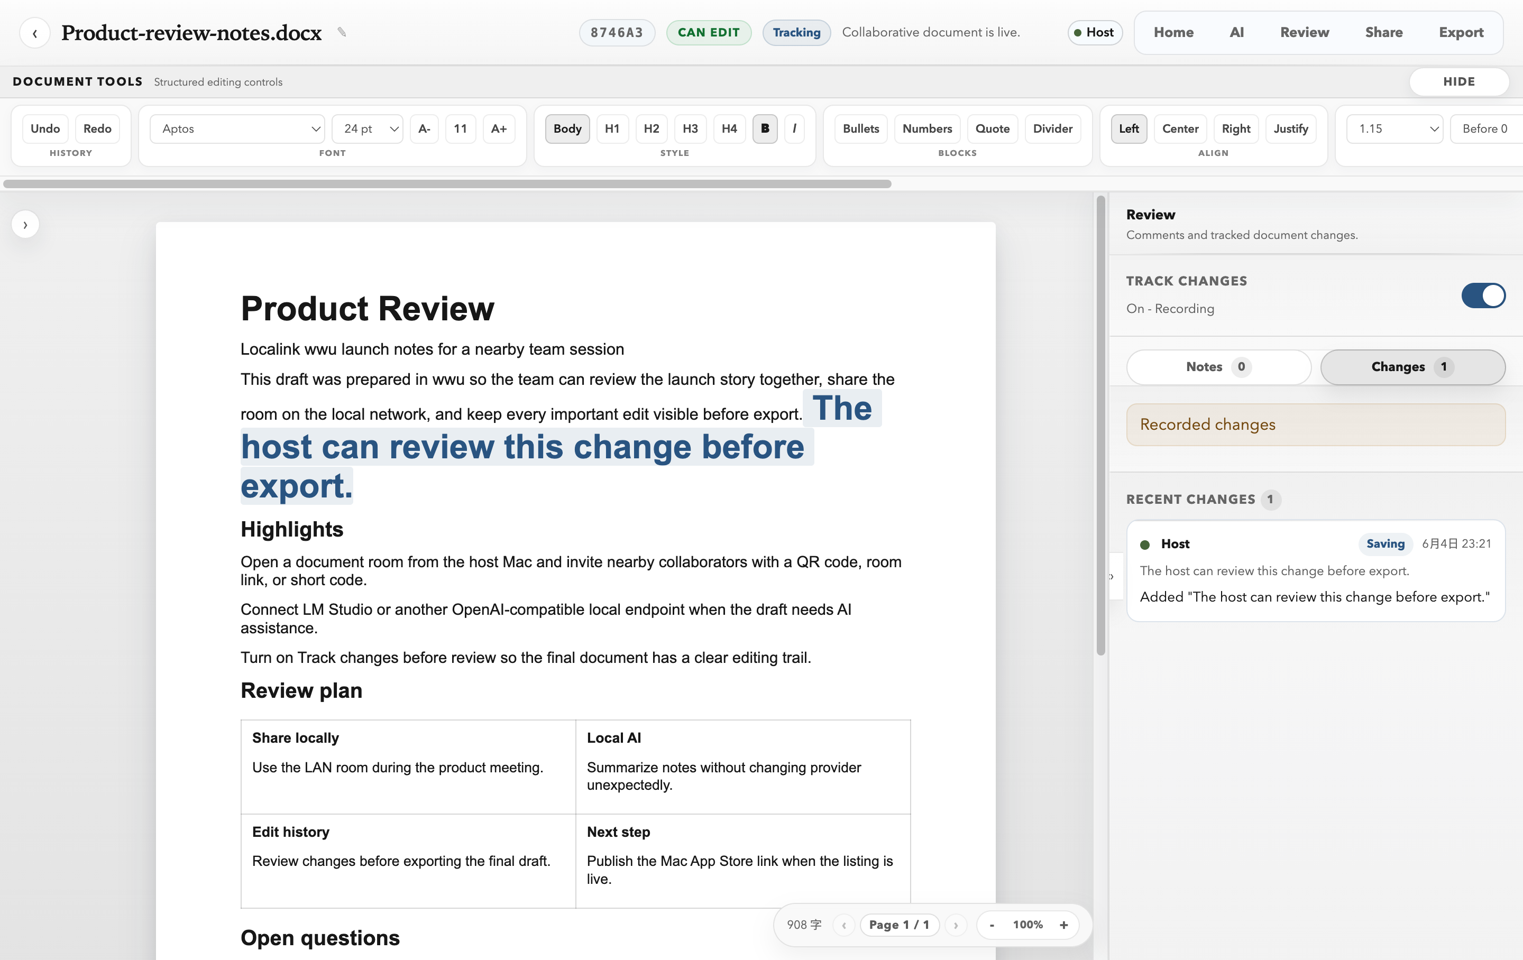The height and width of the screenshot is (960, 1523).
Task: Click the CAN EDIT permission badge
Action: pyautogui.click(x=709, y=32)
